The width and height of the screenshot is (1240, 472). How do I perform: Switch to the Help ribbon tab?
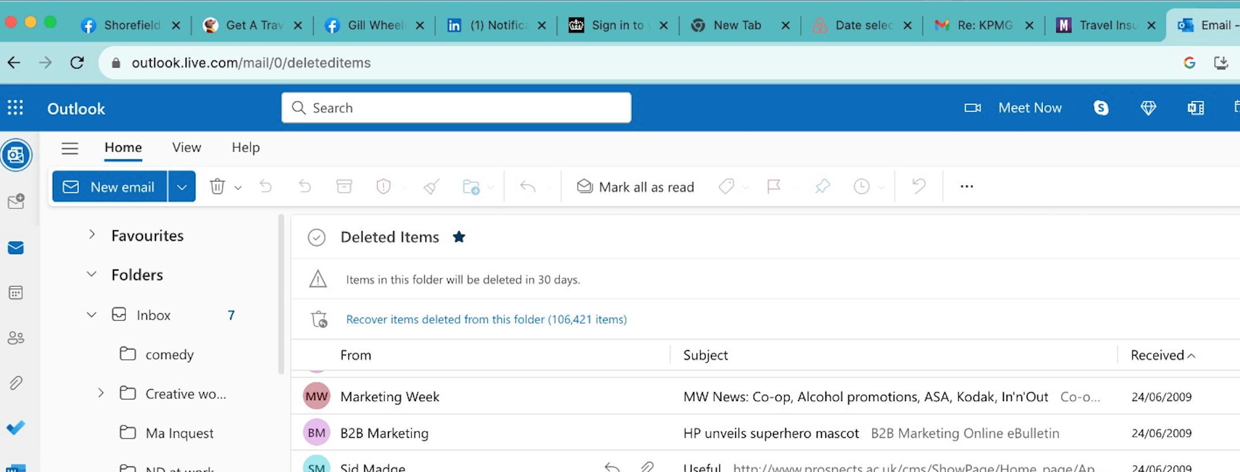246,147
